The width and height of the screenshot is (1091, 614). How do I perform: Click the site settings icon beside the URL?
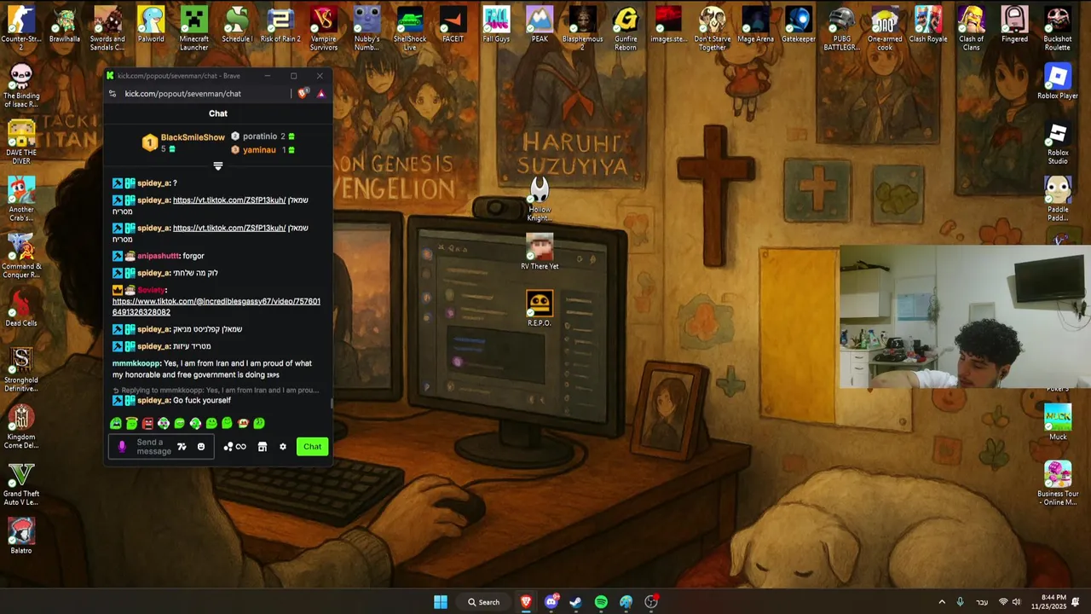113,94
